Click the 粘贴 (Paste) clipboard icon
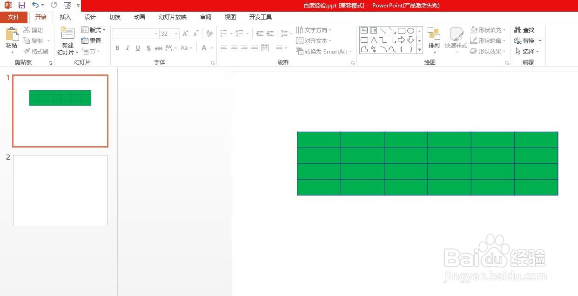This screenshot has width=578, height=296. [12, 34]
